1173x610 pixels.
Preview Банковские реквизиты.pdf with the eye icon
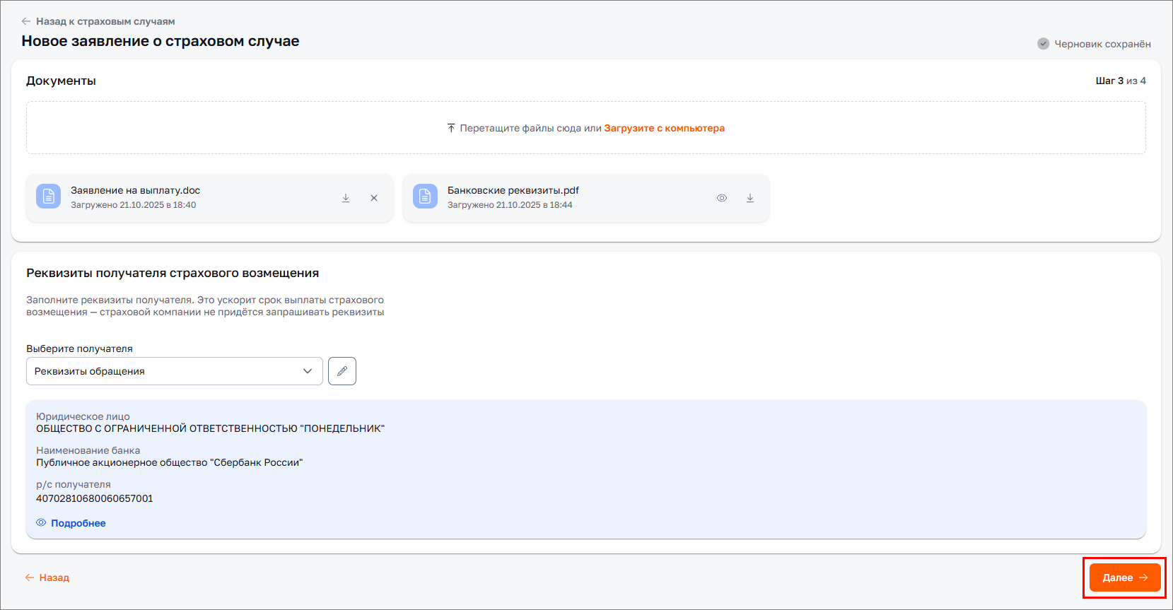pyautogui.click(x=722, y=198)
